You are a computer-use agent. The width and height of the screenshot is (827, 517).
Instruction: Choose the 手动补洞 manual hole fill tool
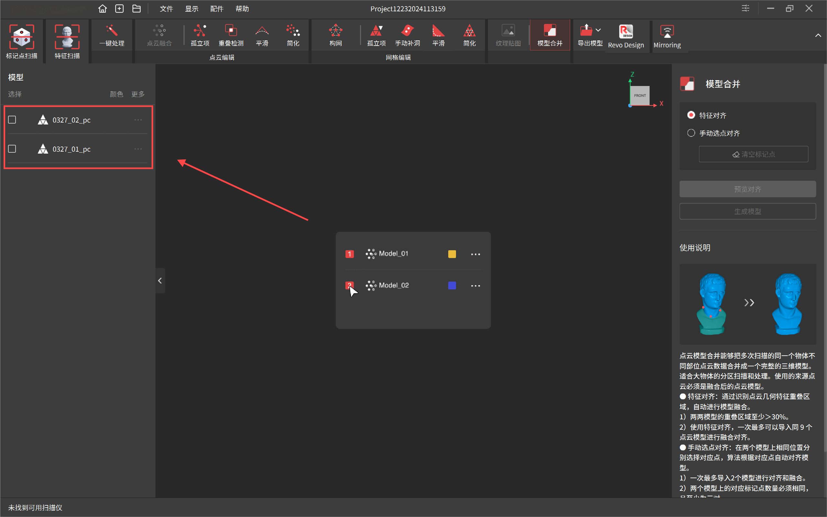(407, 35)
